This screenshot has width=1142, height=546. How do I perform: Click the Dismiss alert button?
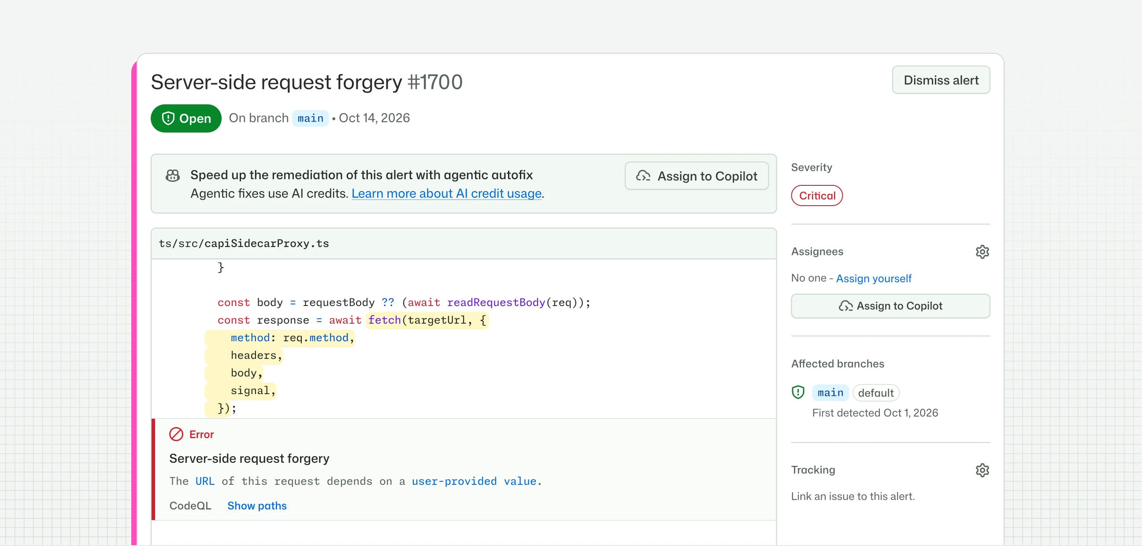point(941,80)
